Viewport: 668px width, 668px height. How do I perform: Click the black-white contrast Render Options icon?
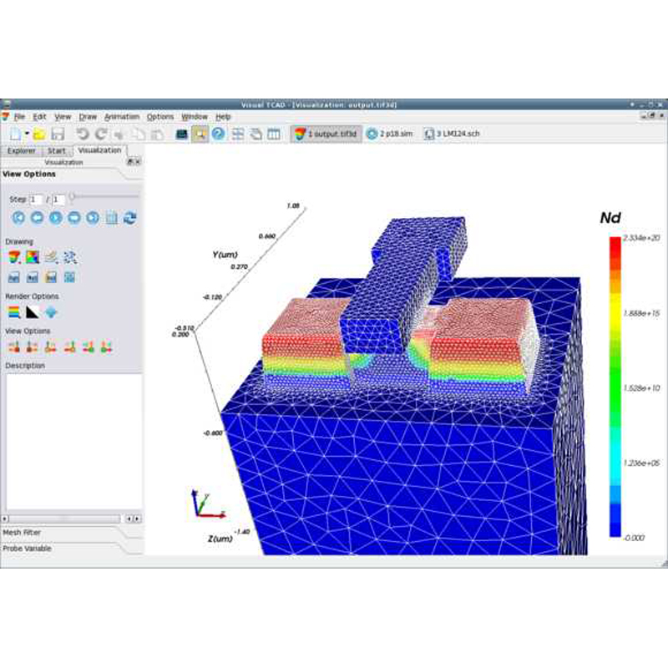tap(33, 312)
